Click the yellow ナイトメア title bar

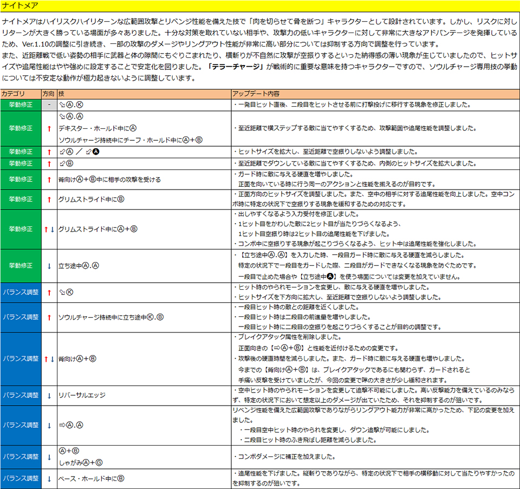[x=260, y=5]
